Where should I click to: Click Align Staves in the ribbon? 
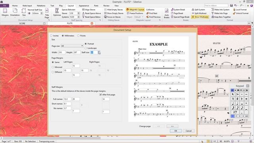click(x=89, y=10)
